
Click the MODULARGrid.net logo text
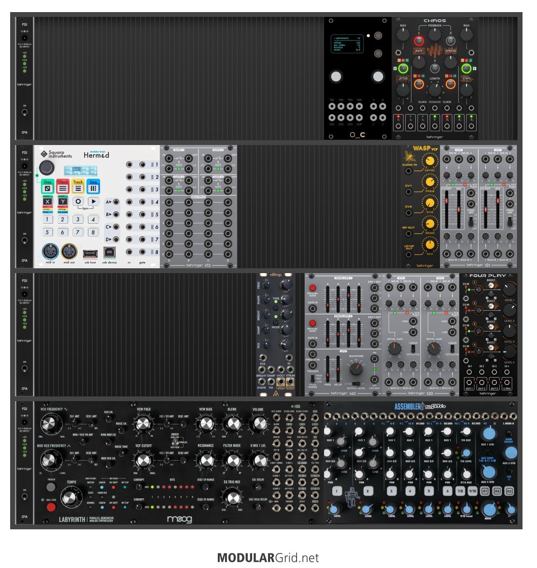pyautogui.click(x=268, y=557)
